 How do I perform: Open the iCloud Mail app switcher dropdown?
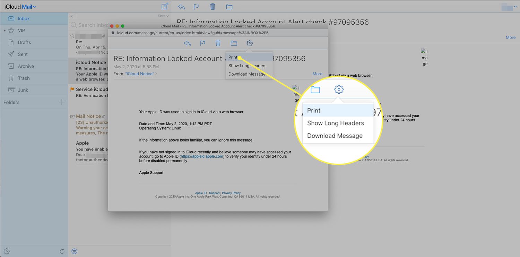(x=20, y=7)
